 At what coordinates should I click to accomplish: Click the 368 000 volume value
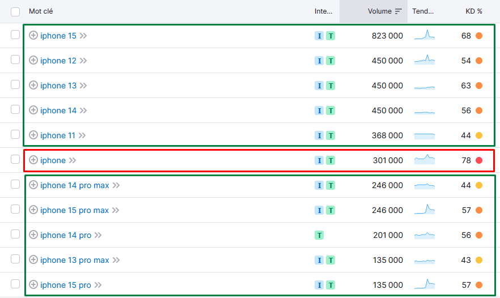(387, 135)
